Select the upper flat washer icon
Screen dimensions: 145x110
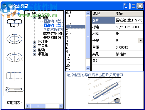pos(14,39)
